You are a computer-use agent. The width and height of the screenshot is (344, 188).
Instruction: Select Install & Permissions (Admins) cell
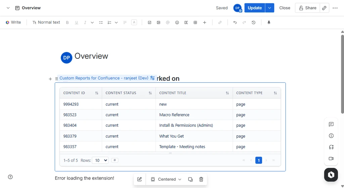[x=194, y=125]
